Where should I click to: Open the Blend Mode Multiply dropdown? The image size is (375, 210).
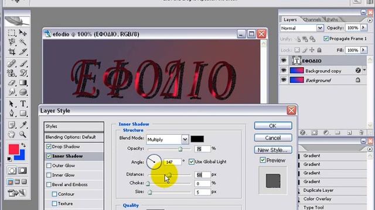(185, 139)
